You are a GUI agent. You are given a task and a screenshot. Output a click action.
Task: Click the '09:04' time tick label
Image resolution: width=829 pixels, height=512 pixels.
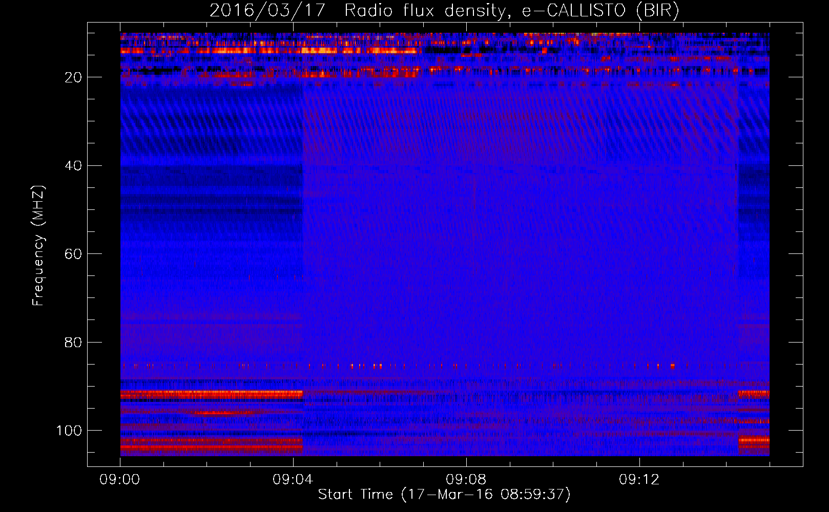click(293, 480)
